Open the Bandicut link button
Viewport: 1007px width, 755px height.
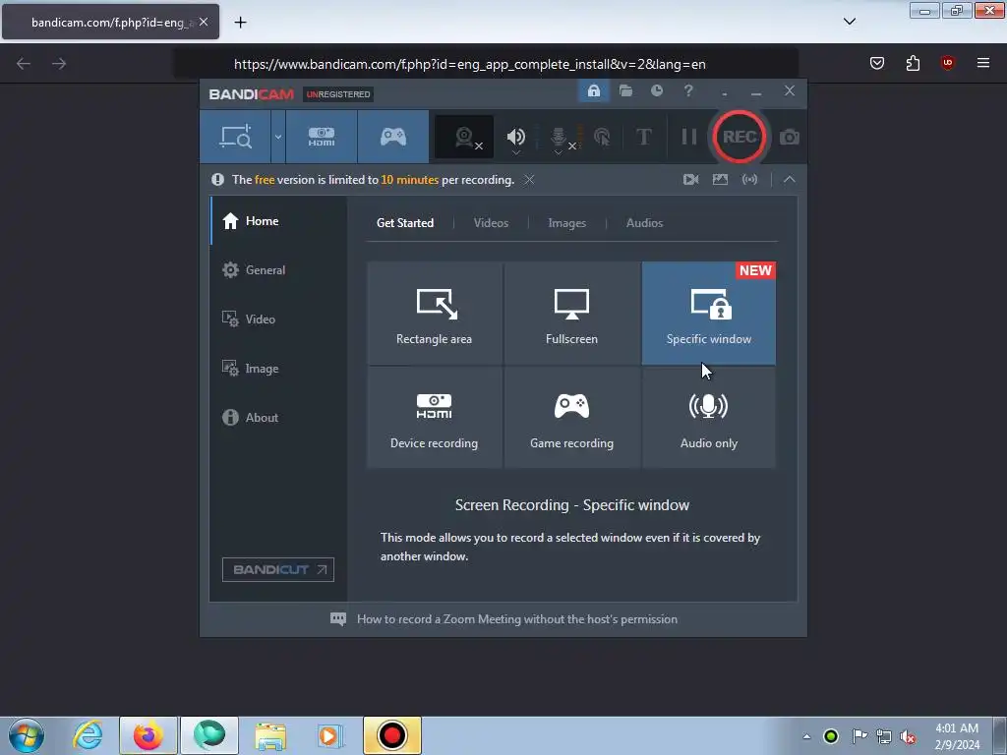click(278, 569)
